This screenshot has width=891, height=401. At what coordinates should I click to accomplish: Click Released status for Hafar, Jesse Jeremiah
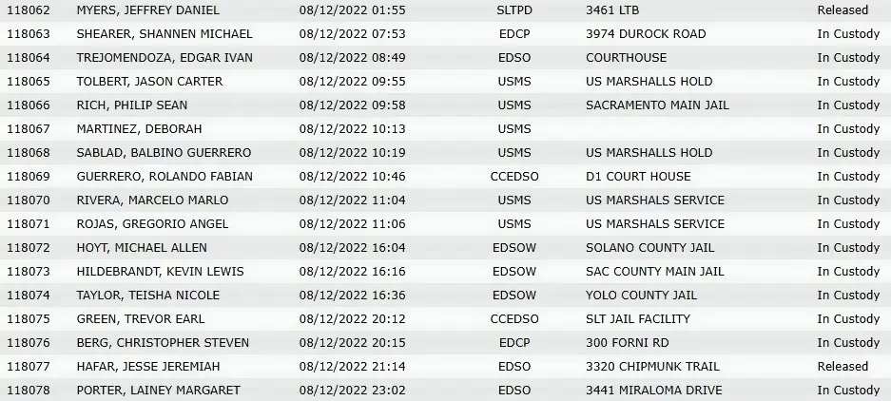pyautogui.click(x=843, y=367)
